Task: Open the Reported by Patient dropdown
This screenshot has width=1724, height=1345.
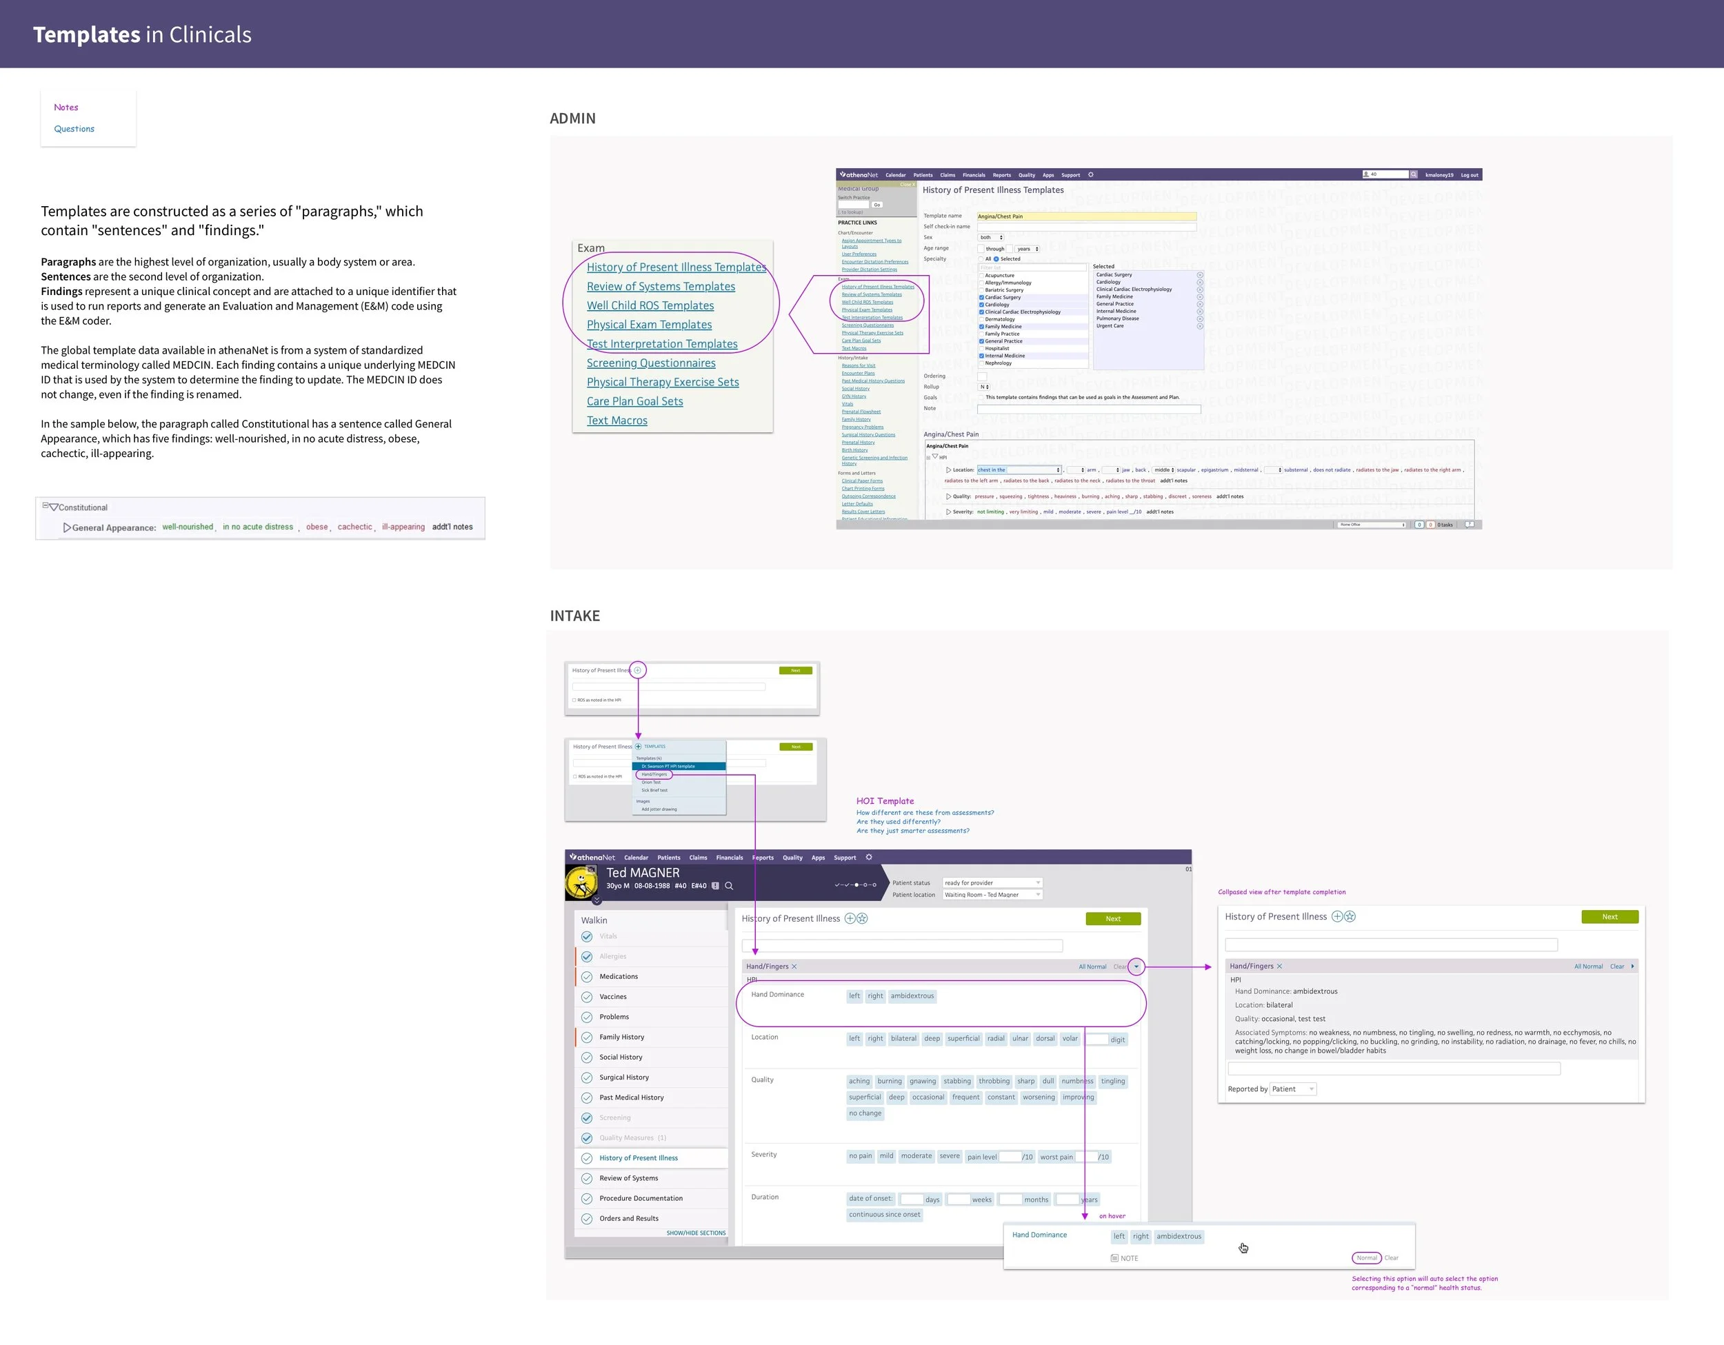Action: coord(1293,1089)
